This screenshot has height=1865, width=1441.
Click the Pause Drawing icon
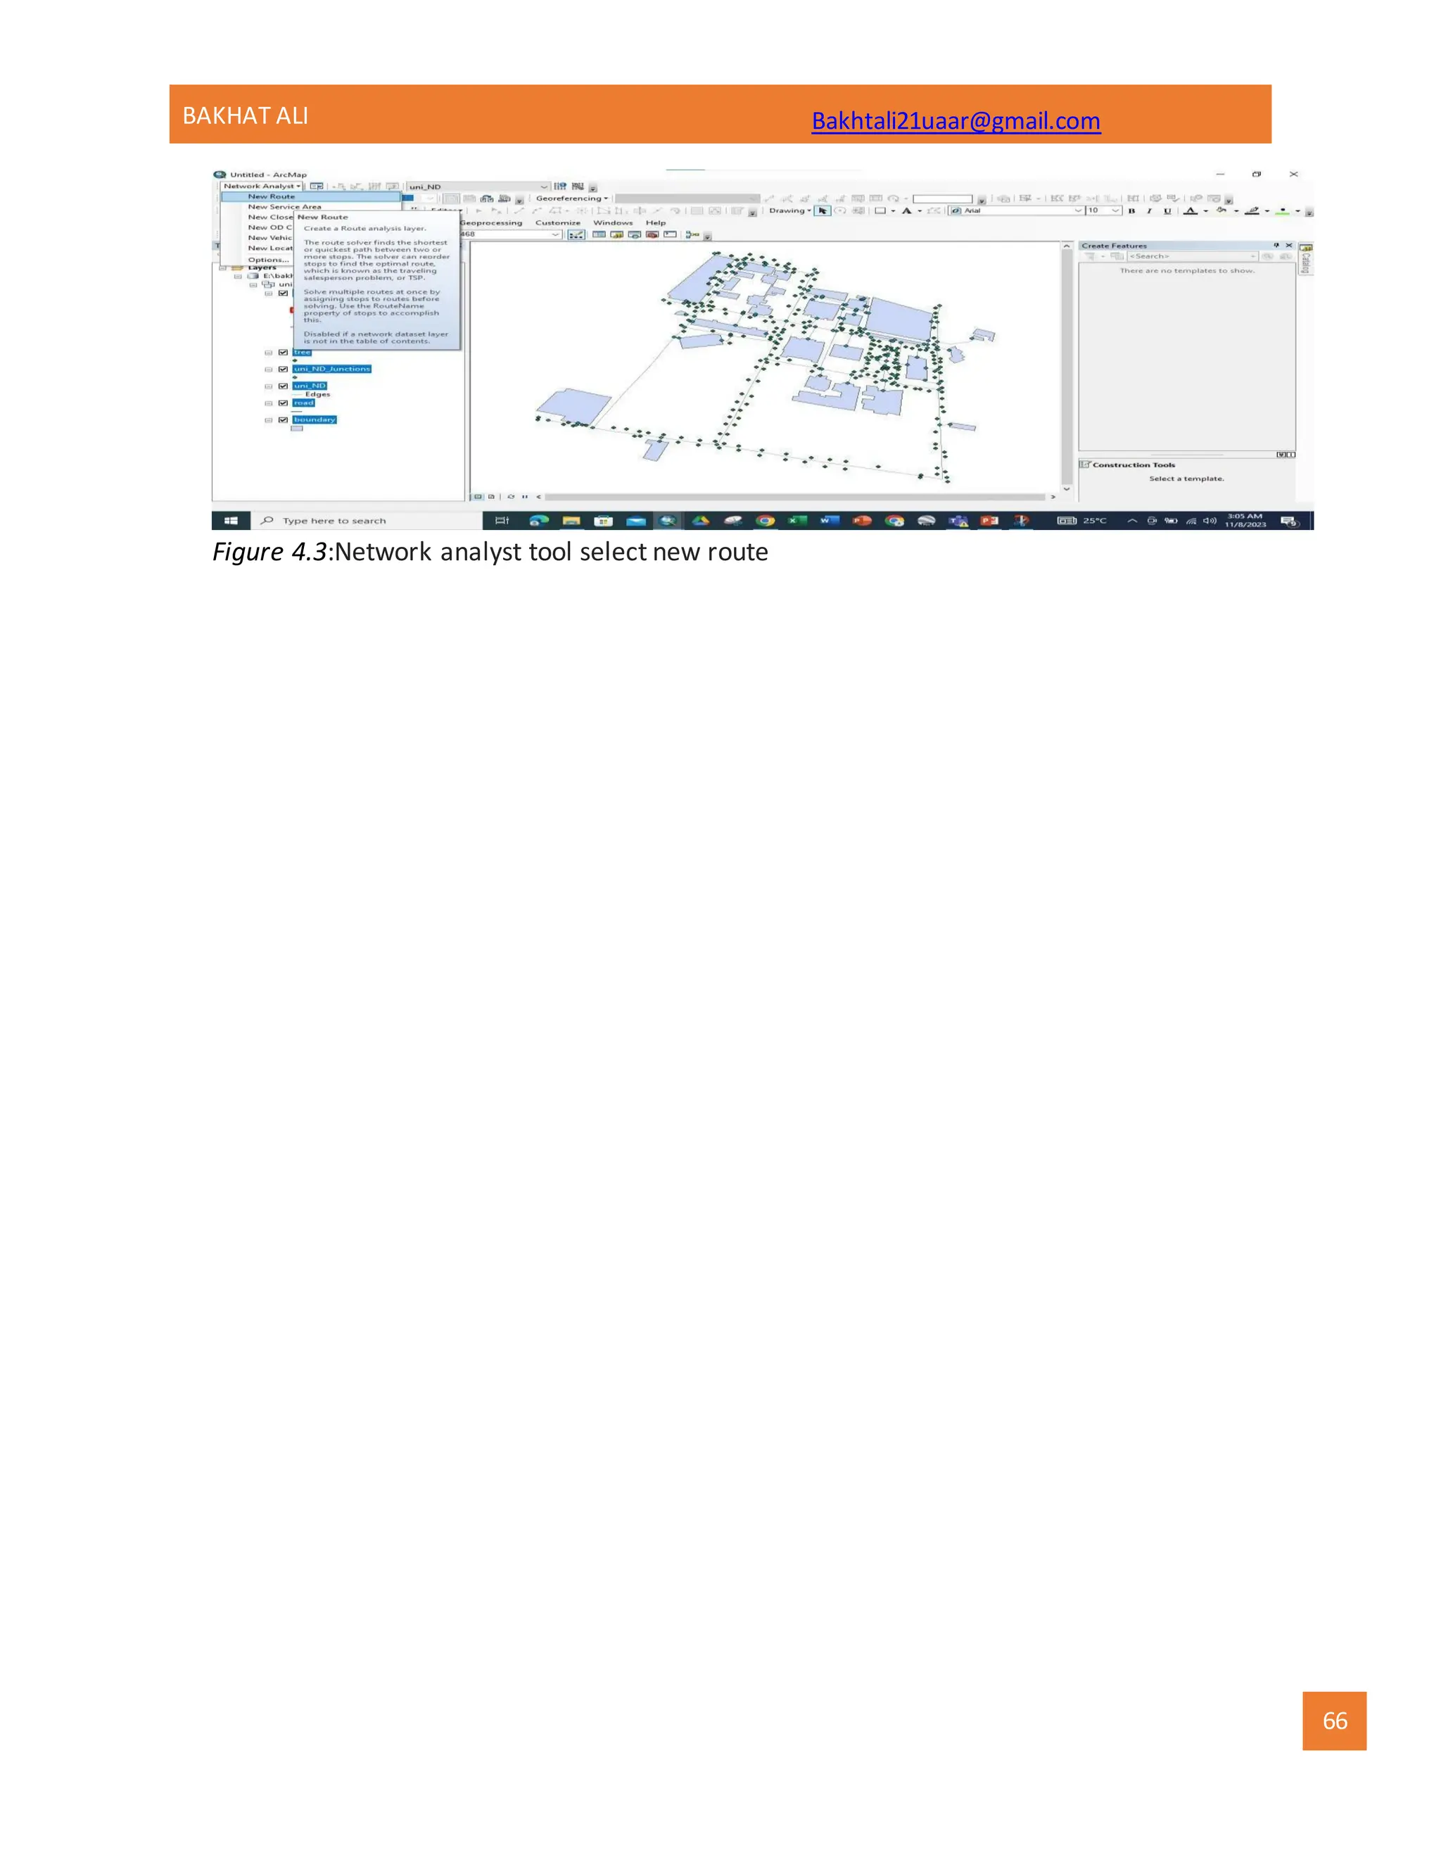(x=525, y=497)
